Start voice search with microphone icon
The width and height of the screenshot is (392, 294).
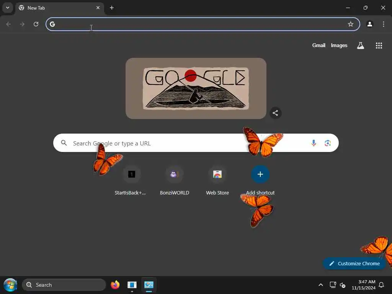[314, 143]
